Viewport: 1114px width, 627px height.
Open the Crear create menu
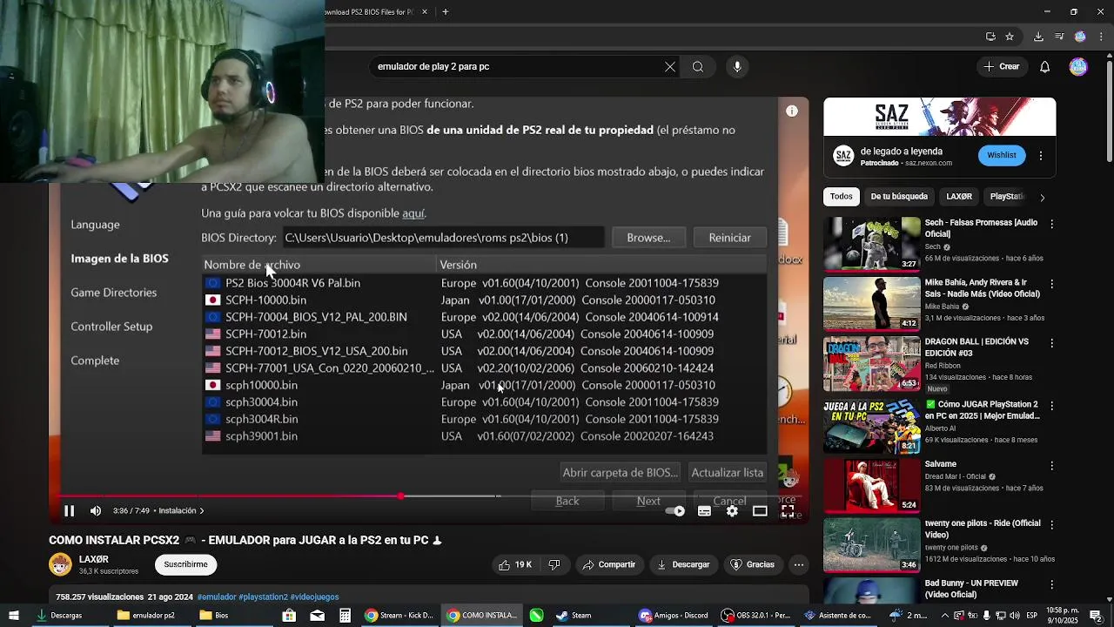pyautogui.click(x=1002, y=67)
